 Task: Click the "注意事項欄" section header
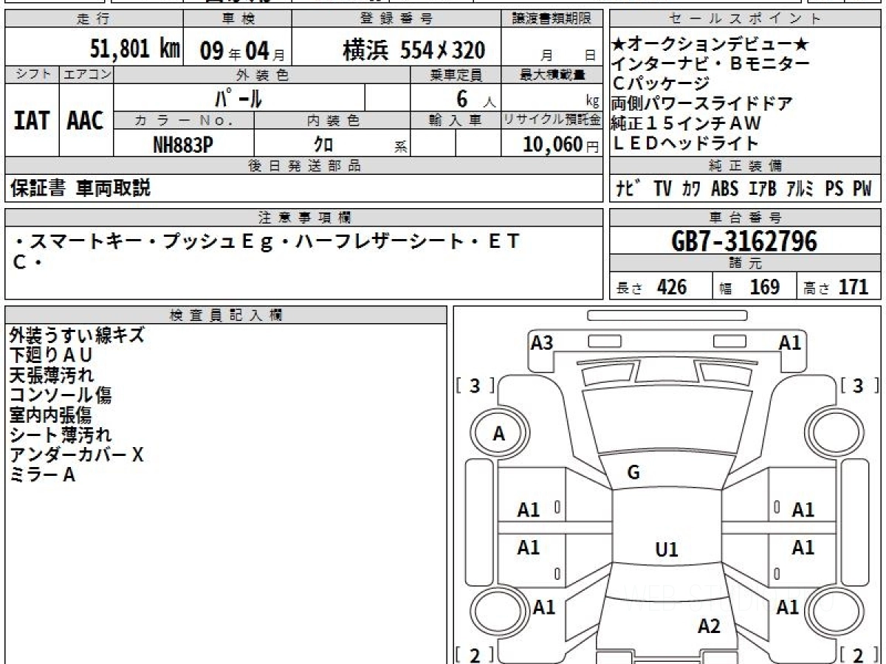point(303,218)
